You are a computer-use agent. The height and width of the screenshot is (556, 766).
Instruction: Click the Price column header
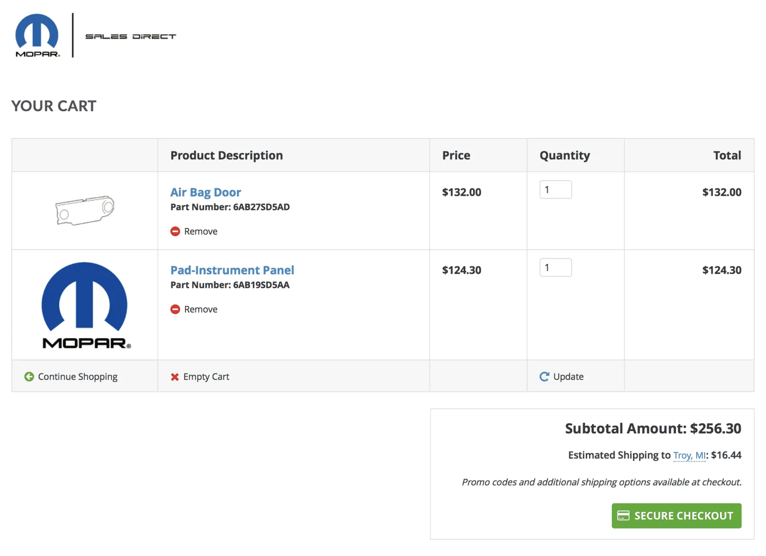coord(456,155)
